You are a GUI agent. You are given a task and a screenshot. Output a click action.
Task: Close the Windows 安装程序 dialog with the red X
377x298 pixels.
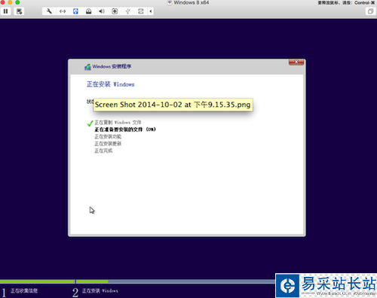pos(296,62)
